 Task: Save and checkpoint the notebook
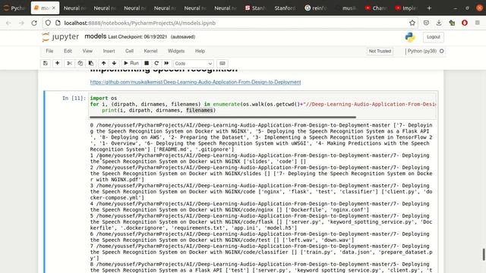tap(46, 63)
